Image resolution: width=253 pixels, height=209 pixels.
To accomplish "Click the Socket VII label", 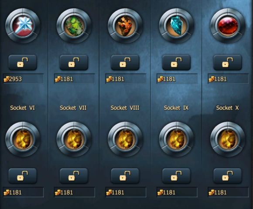I will 73,108.
